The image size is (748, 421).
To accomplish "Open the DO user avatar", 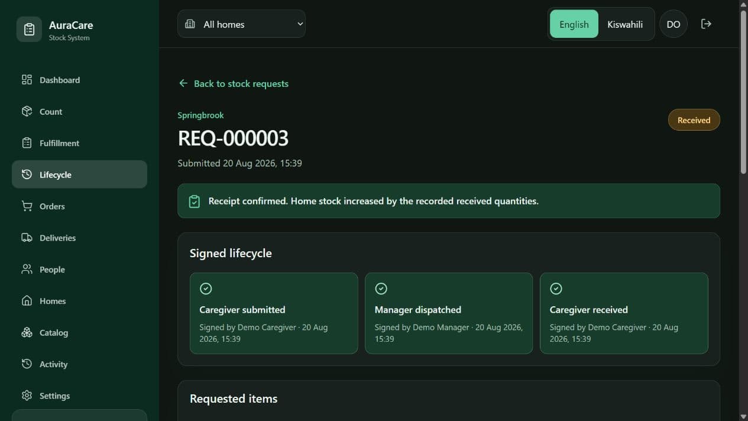I will (673, 24).
